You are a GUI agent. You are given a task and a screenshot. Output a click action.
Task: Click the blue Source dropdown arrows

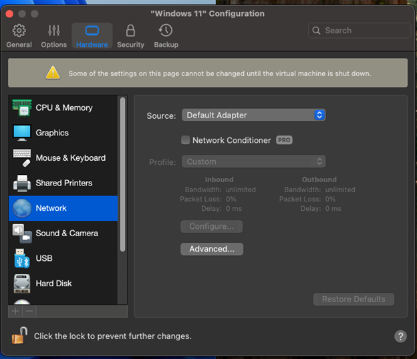pos(319,115)
